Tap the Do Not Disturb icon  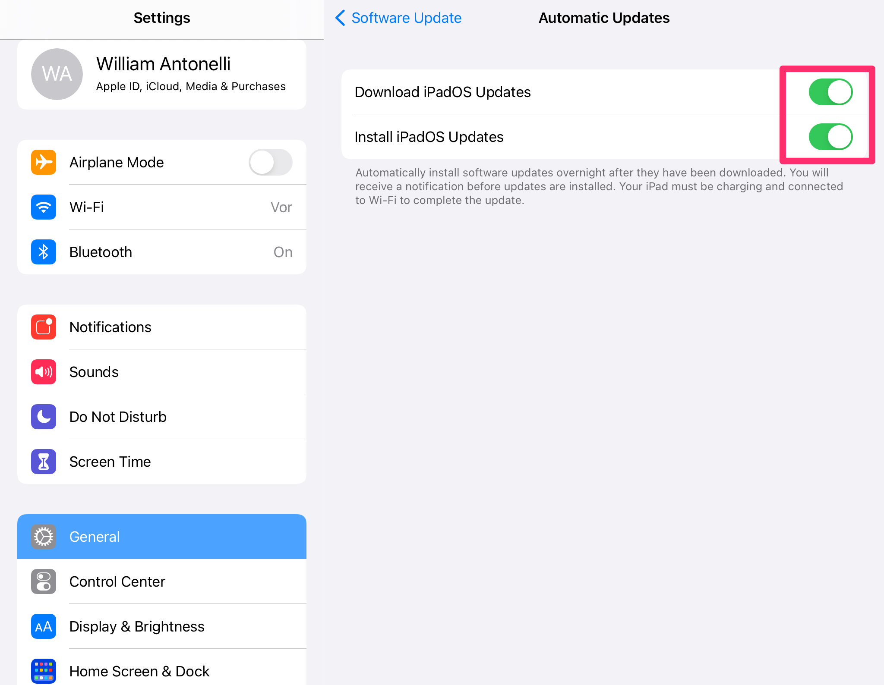(43, 416)
